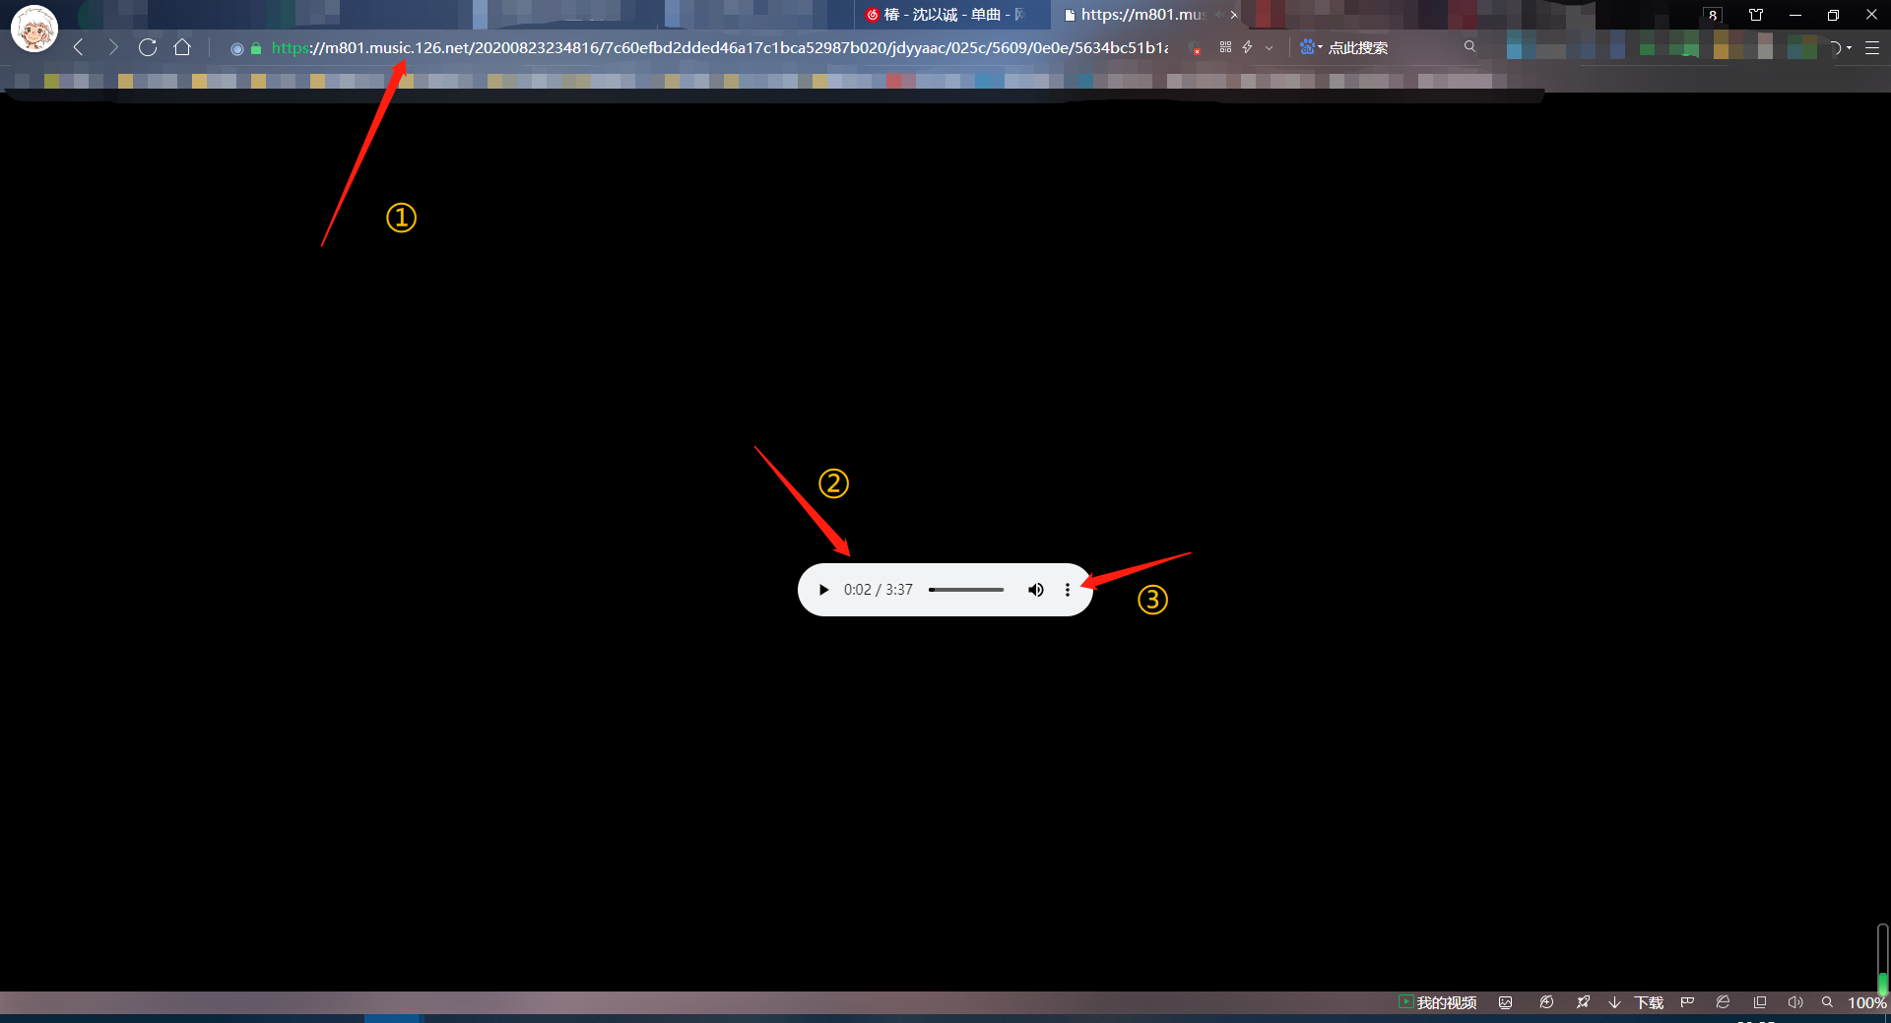The width and height of the screenshot is (1891, 1023).
Task: Click the site security lock icon
Action: 256,48
